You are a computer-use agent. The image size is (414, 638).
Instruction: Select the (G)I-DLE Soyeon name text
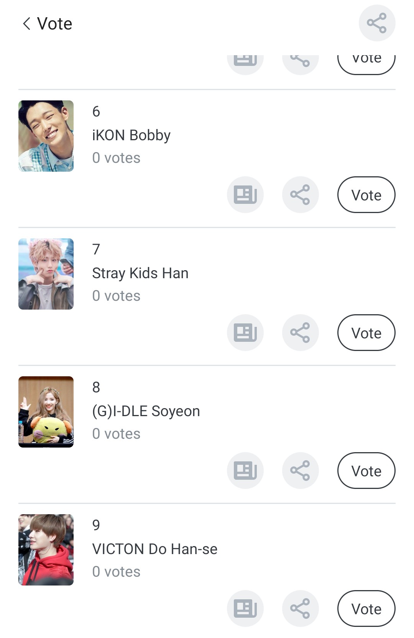pyautogui.click(x=146, y=411)
